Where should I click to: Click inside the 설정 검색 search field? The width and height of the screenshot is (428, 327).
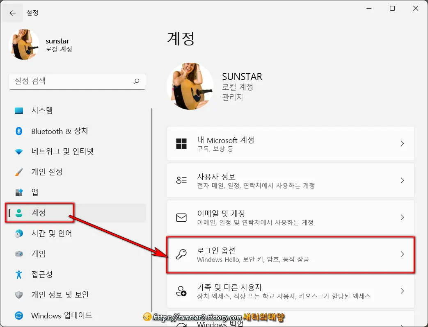pos(77,81)
